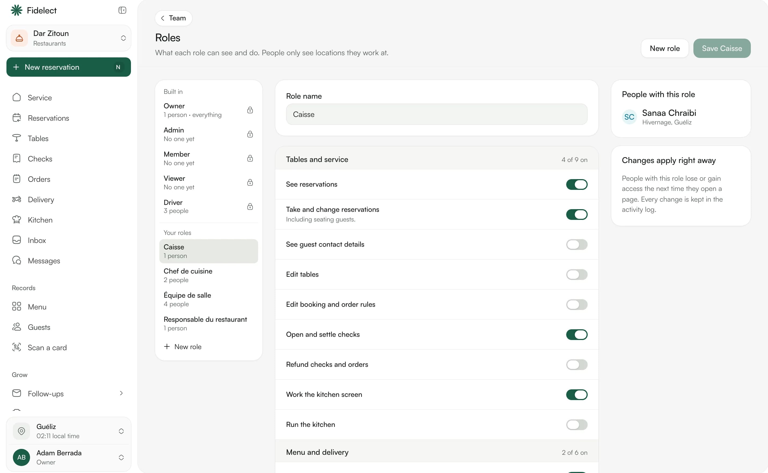The height and width of the screenshot is (473, 768).
Task: Click the Fidelect asterisk logo
Action: click(x=17, y=10)
